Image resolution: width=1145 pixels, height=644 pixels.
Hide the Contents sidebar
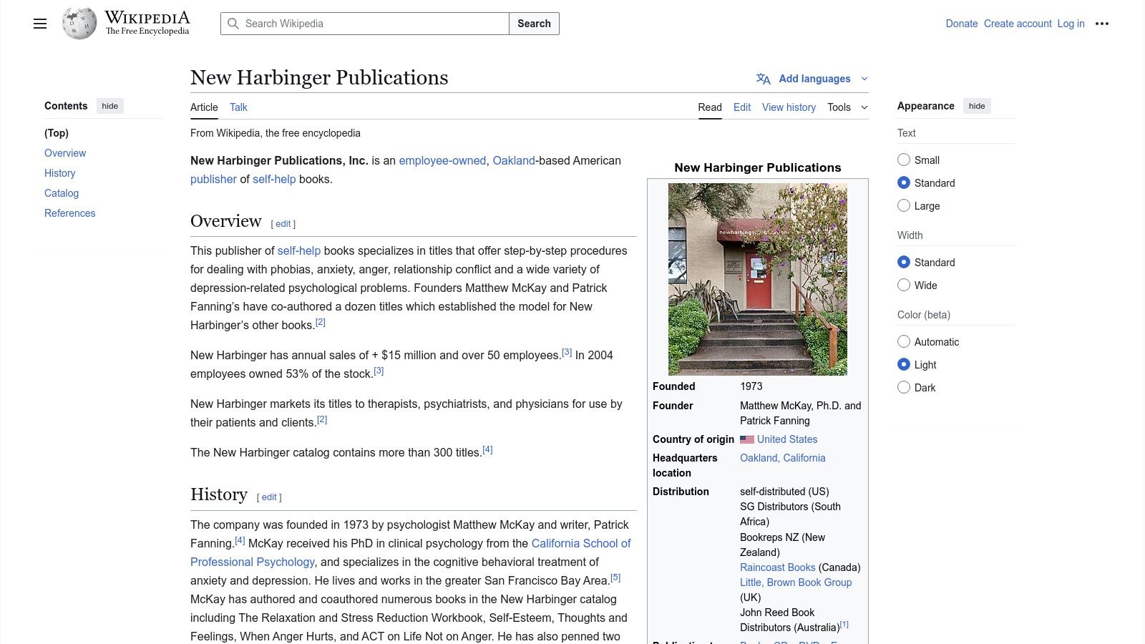pos(110,106)
